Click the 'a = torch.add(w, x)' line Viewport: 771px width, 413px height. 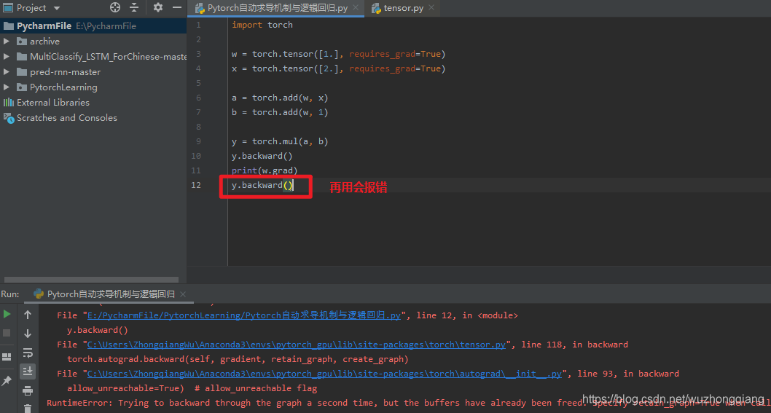280,98
